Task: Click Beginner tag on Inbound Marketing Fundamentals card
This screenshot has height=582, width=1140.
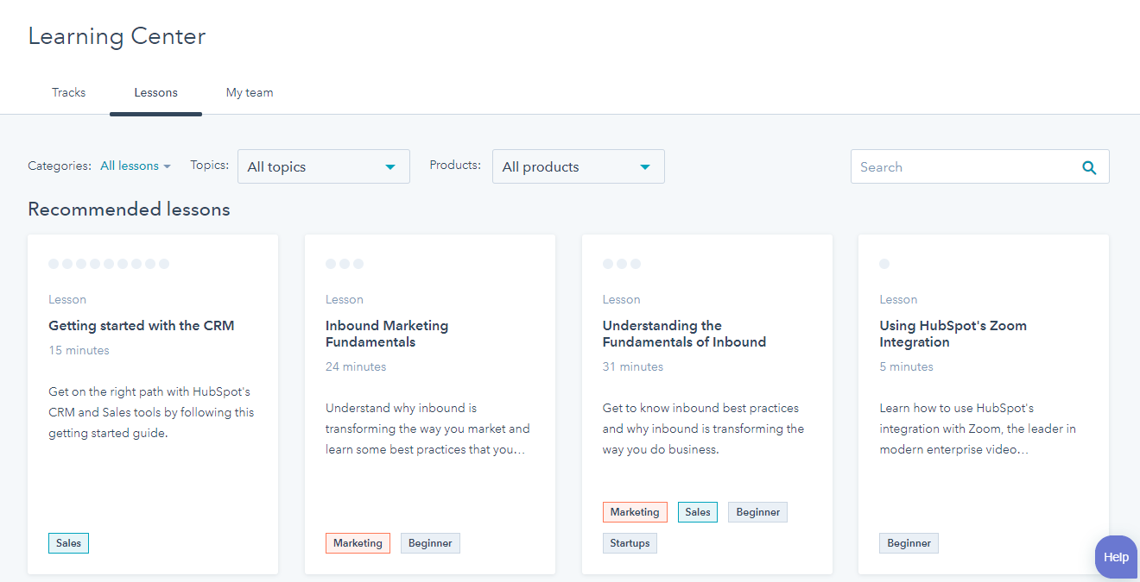Action: [x=430, y=543]
